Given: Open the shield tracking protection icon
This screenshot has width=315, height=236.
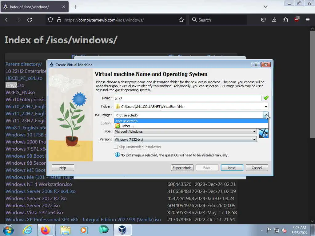Looking at the screenshot, I should pos(50,20).
